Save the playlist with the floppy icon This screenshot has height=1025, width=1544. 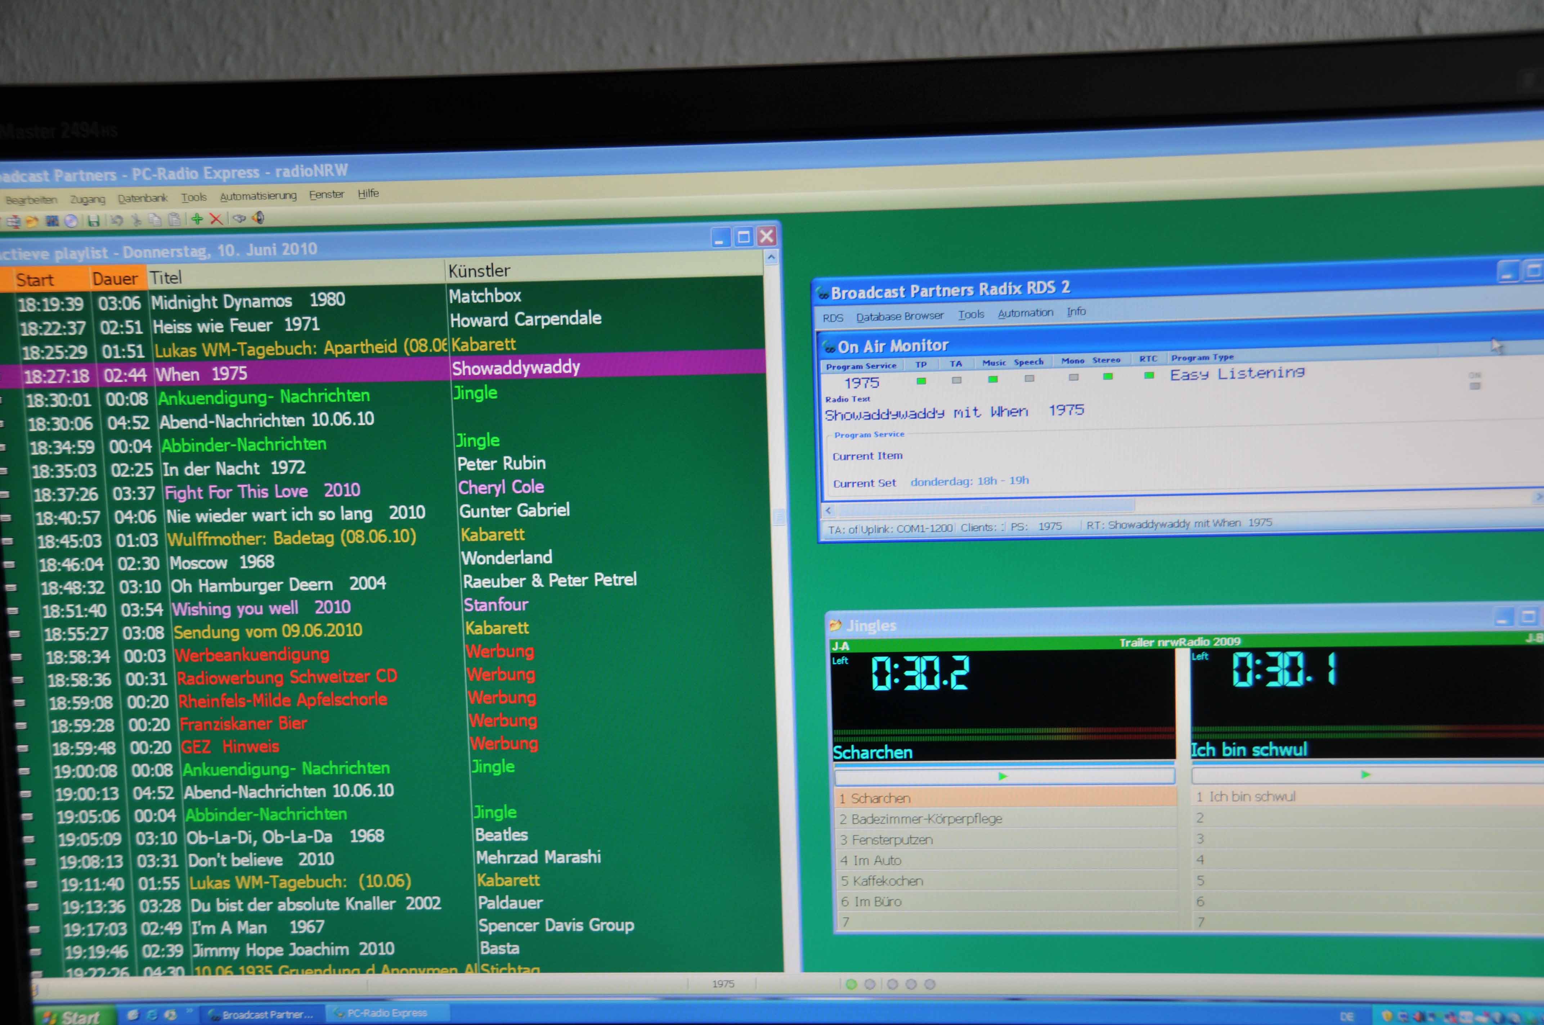[x=94, y=220]
